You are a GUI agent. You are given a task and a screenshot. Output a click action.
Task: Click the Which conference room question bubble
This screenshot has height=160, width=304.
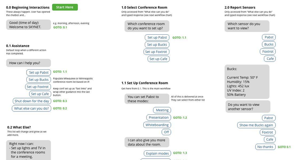[x=147, y=26]
